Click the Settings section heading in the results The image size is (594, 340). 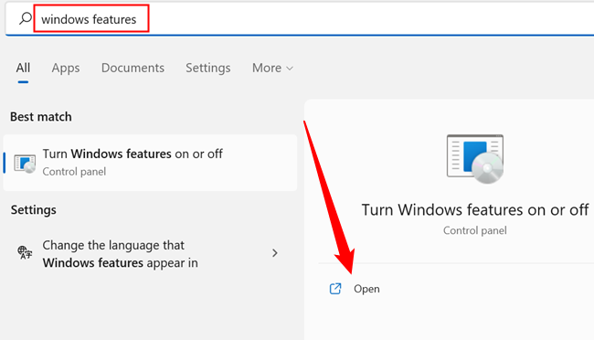coord(33,209)
